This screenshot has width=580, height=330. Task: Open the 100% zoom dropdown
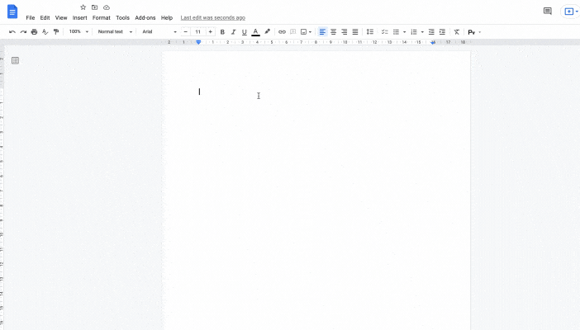pos(78,31)
